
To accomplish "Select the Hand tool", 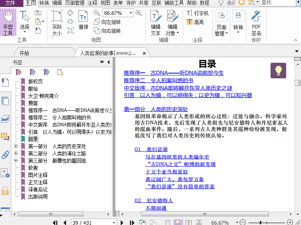I will (x=8, y=22).
